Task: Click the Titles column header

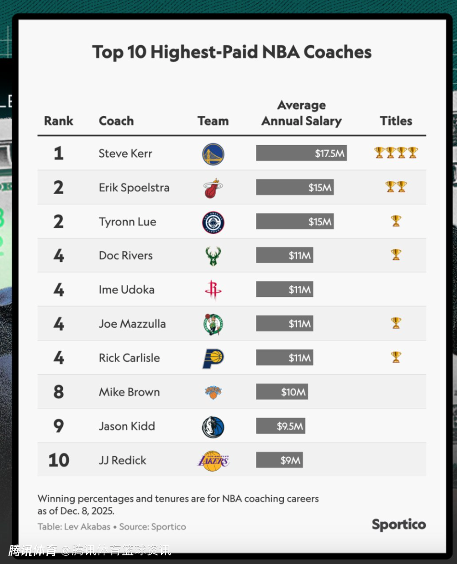Action: [x=396, y=121]
